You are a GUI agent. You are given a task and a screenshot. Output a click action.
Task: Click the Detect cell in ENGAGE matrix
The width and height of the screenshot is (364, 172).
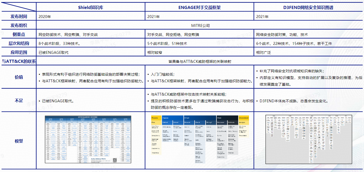(x=178, y=123)
